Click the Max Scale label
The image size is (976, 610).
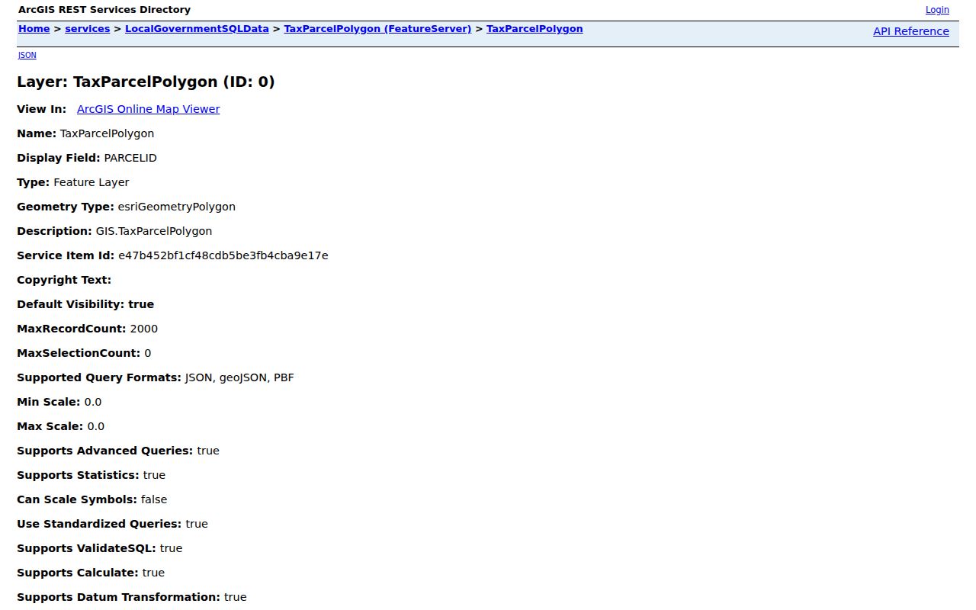pos(50,426)
